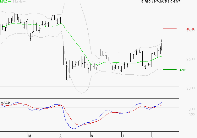Click the TEC copyright timestamp text
Image resolution: width=197 pixels, height=138 pixels.
click(x=161, y=2)
